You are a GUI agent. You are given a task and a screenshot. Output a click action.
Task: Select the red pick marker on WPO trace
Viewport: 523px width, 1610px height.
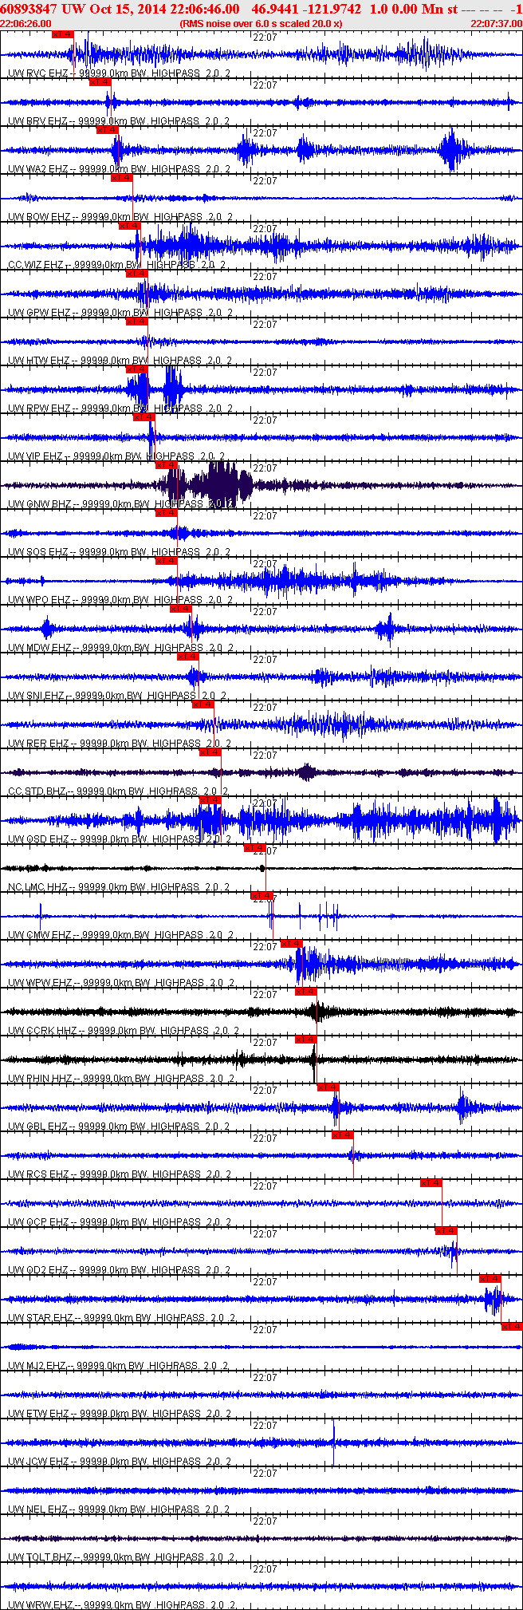coord(166,561)
